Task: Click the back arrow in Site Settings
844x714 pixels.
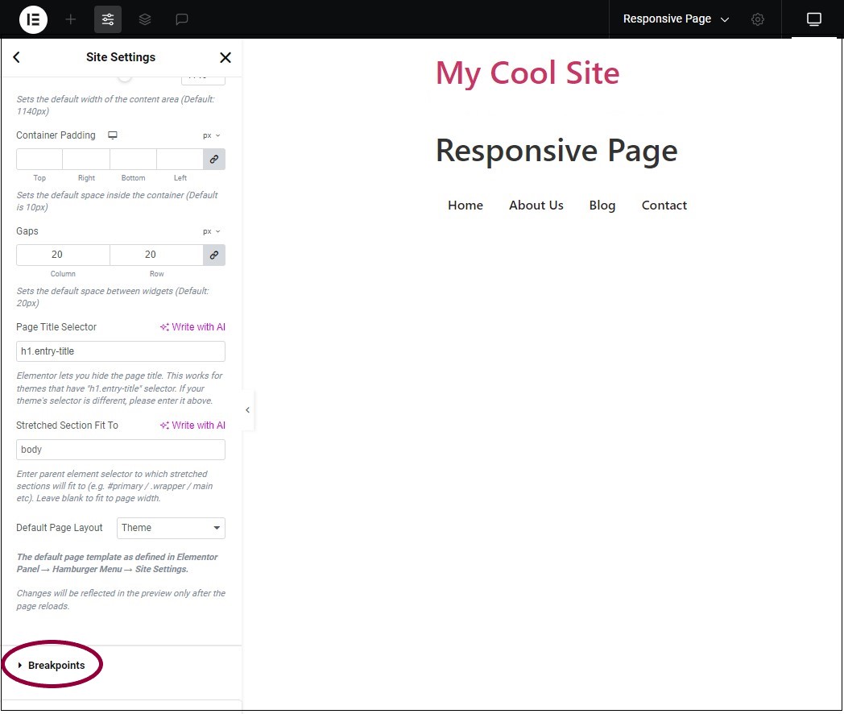Action: point(17,57)
